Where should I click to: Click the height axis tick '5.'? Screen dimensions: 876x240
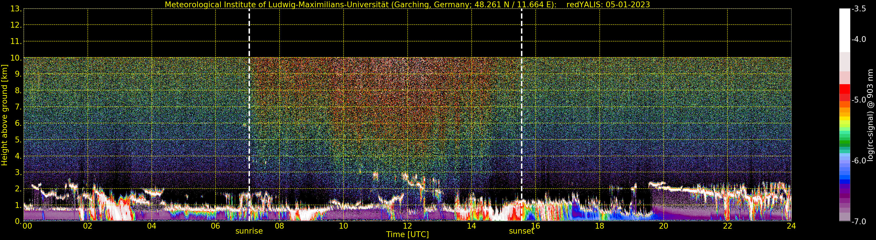click(x=18, y=140)
